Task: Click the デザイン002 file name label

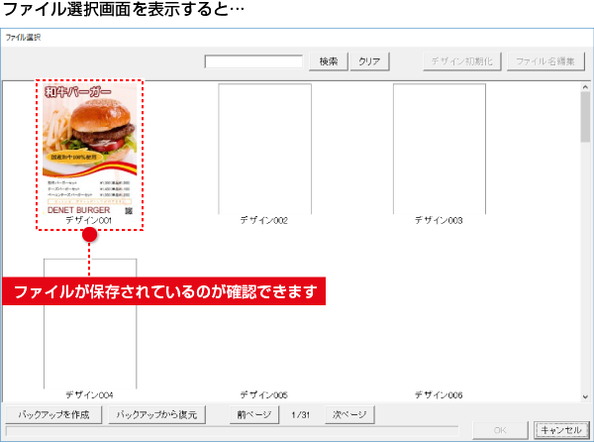Action: coord(264,220)
